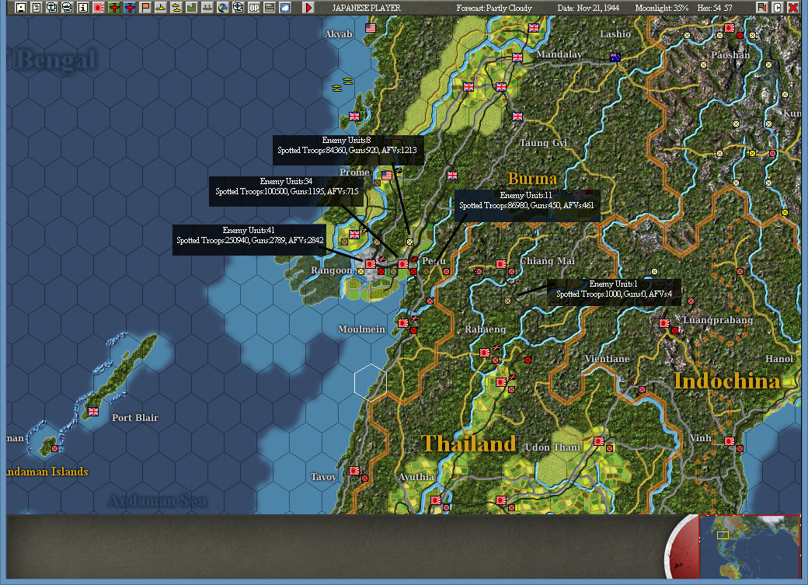Click the small flag icon beside the C button

pos(761,7)
